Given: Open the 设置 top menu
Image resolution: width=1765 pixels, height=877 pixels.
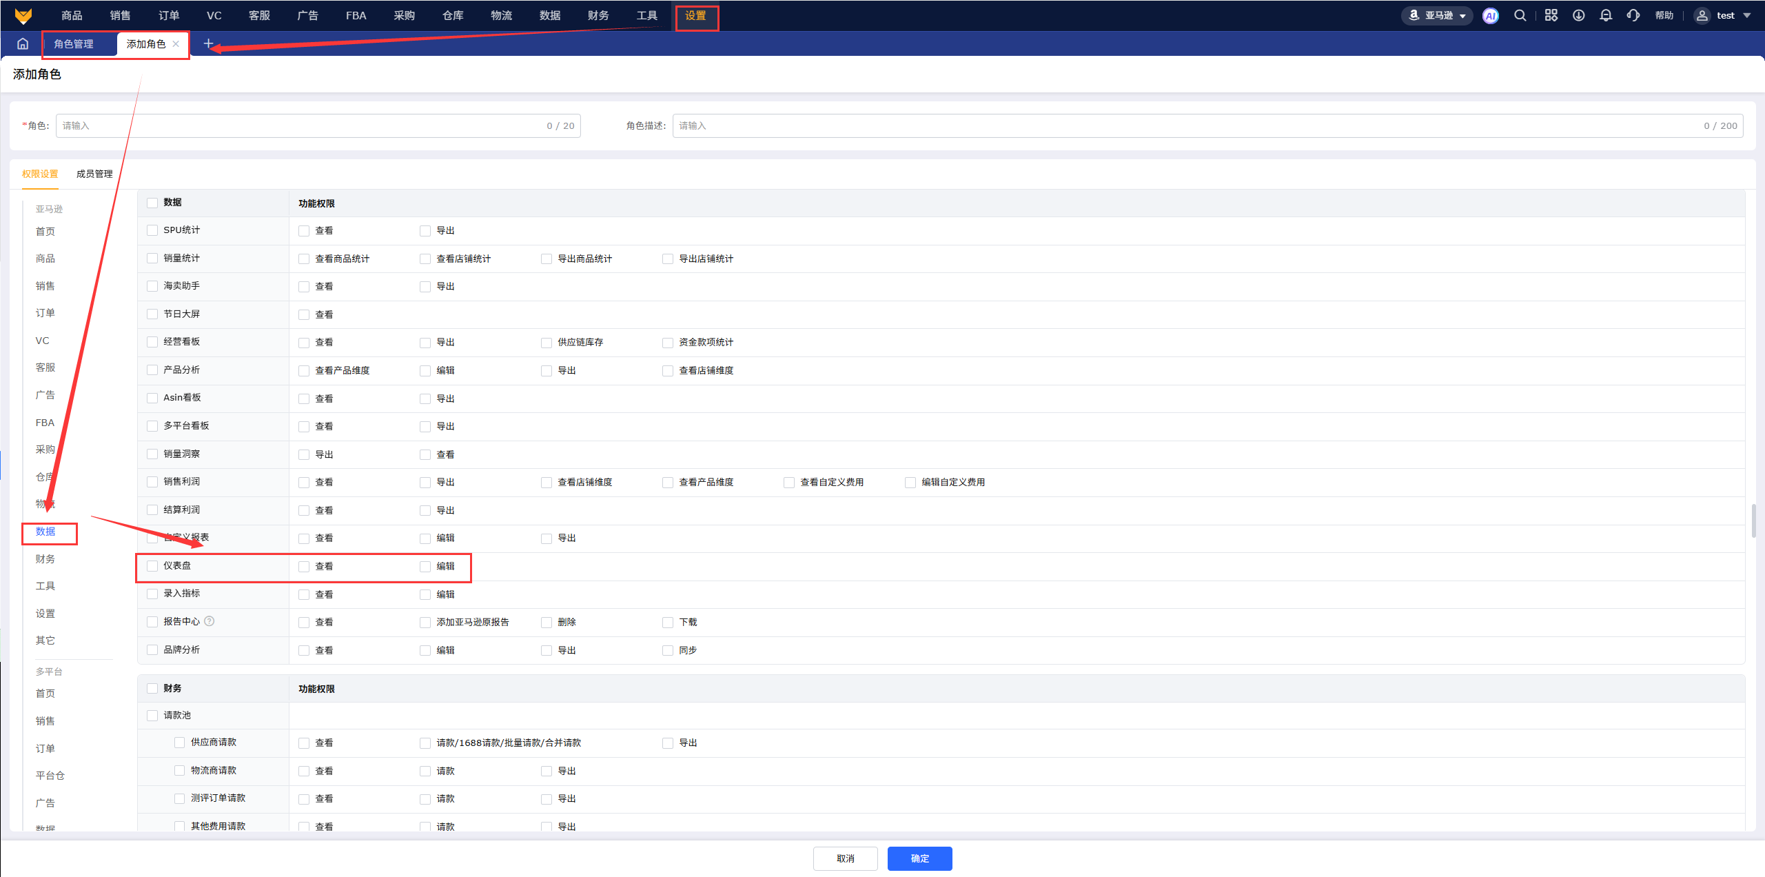Looking at the screenshot, I should point(695,16).
